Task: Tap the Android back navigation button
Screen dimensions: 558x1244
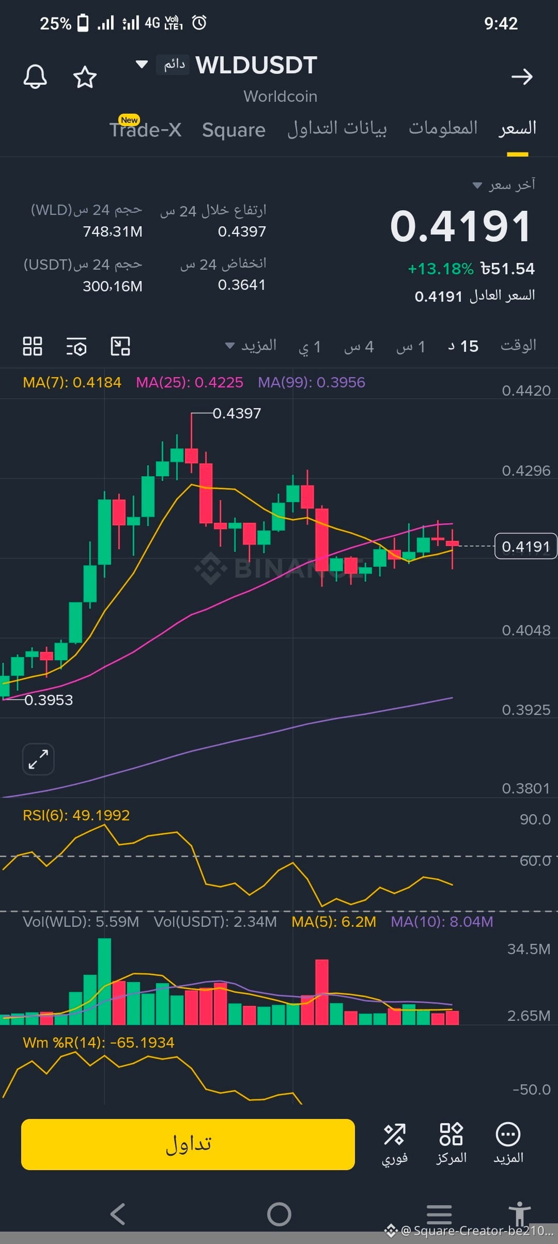Action: [118, 1214]
